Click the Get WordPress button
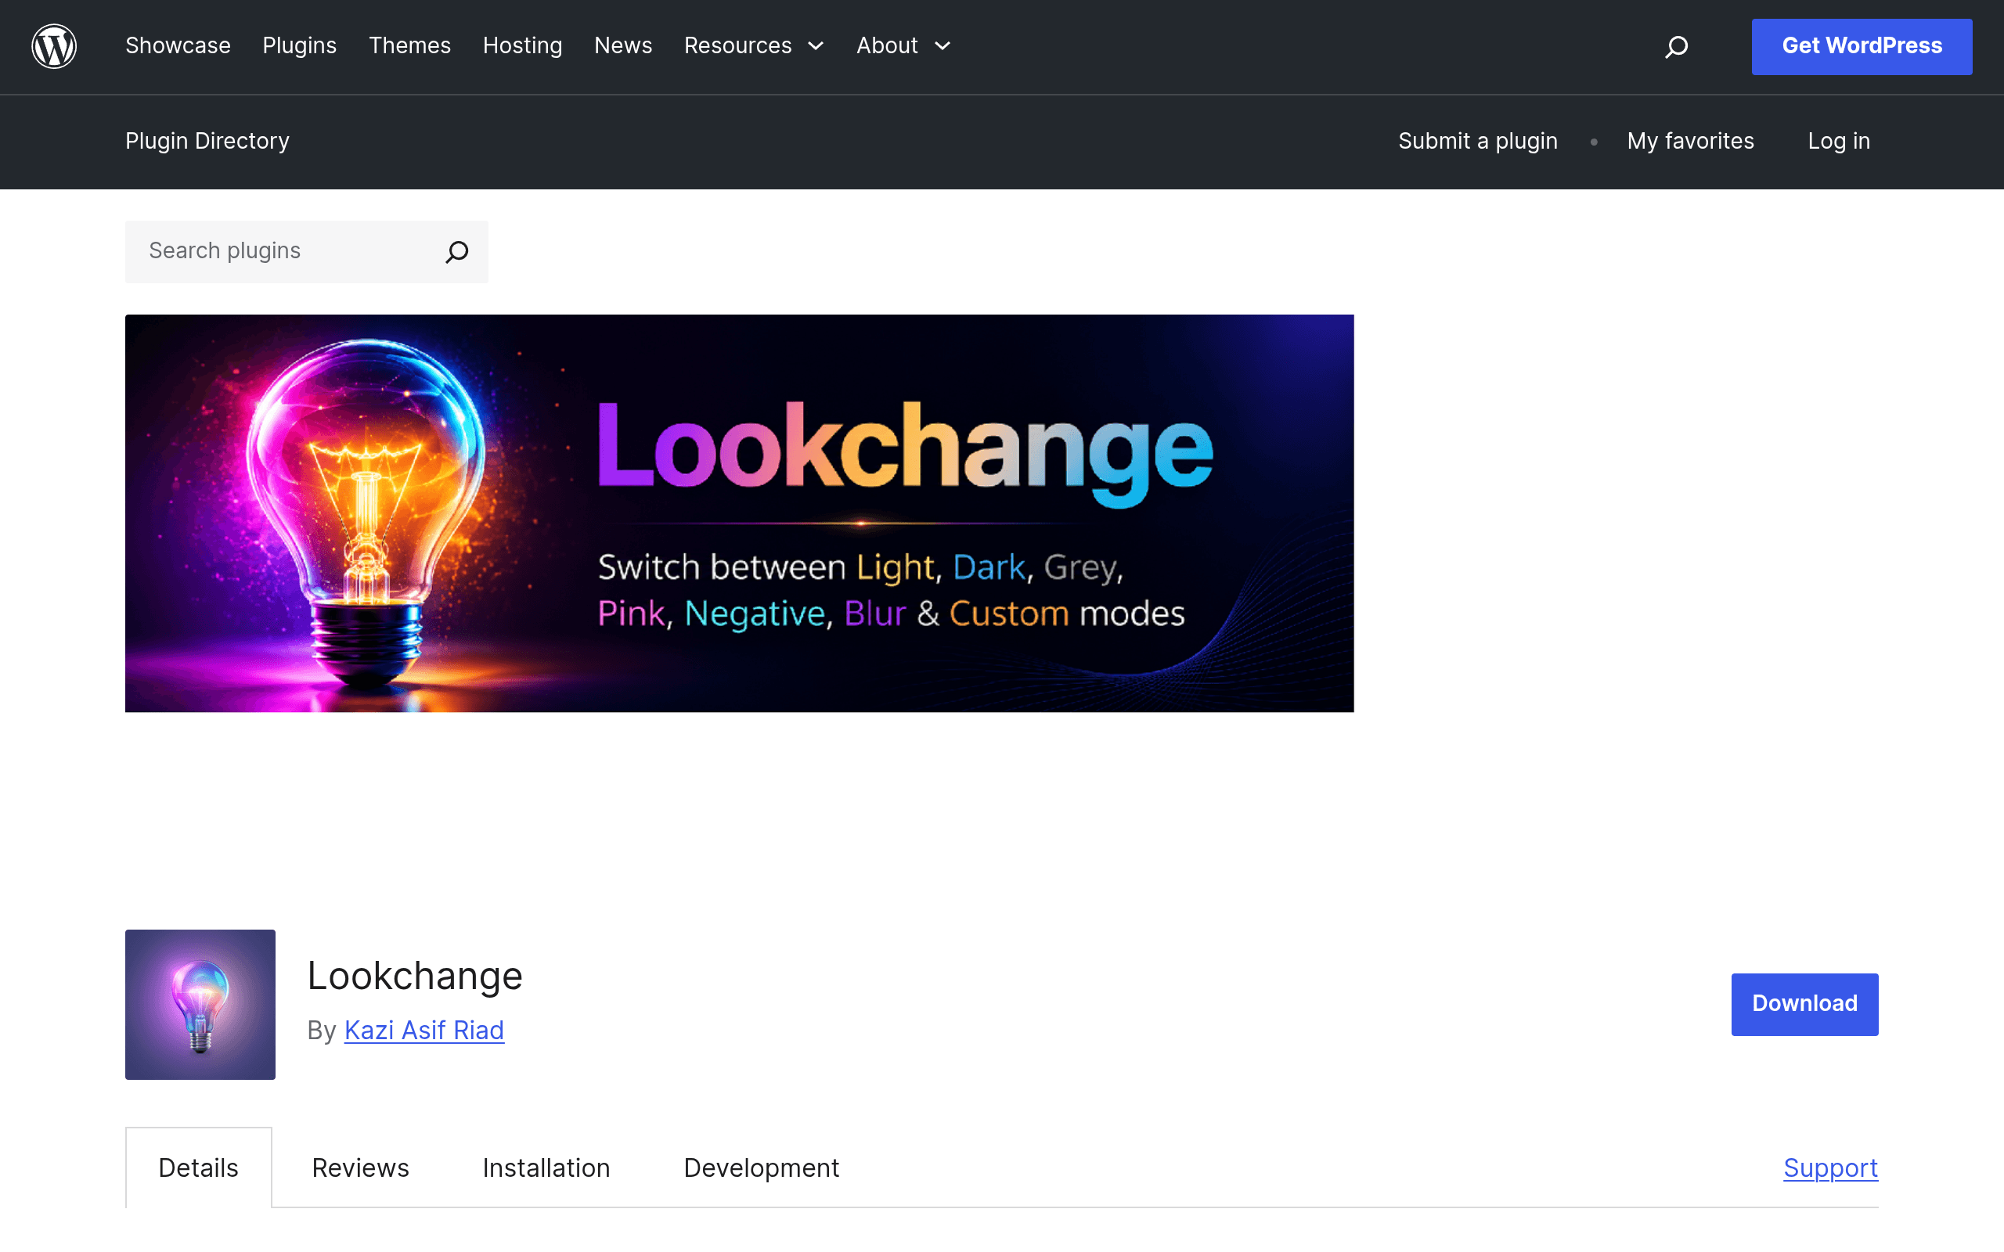This screenshot has width=2004, height=1252. (x=1862, y=46)
